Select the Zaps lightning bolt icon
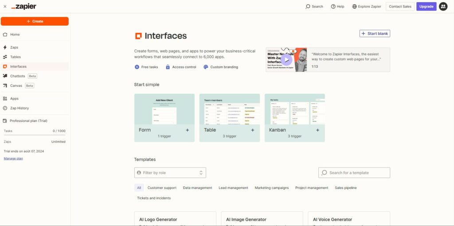Screen dimensions: 454x226 5,47
